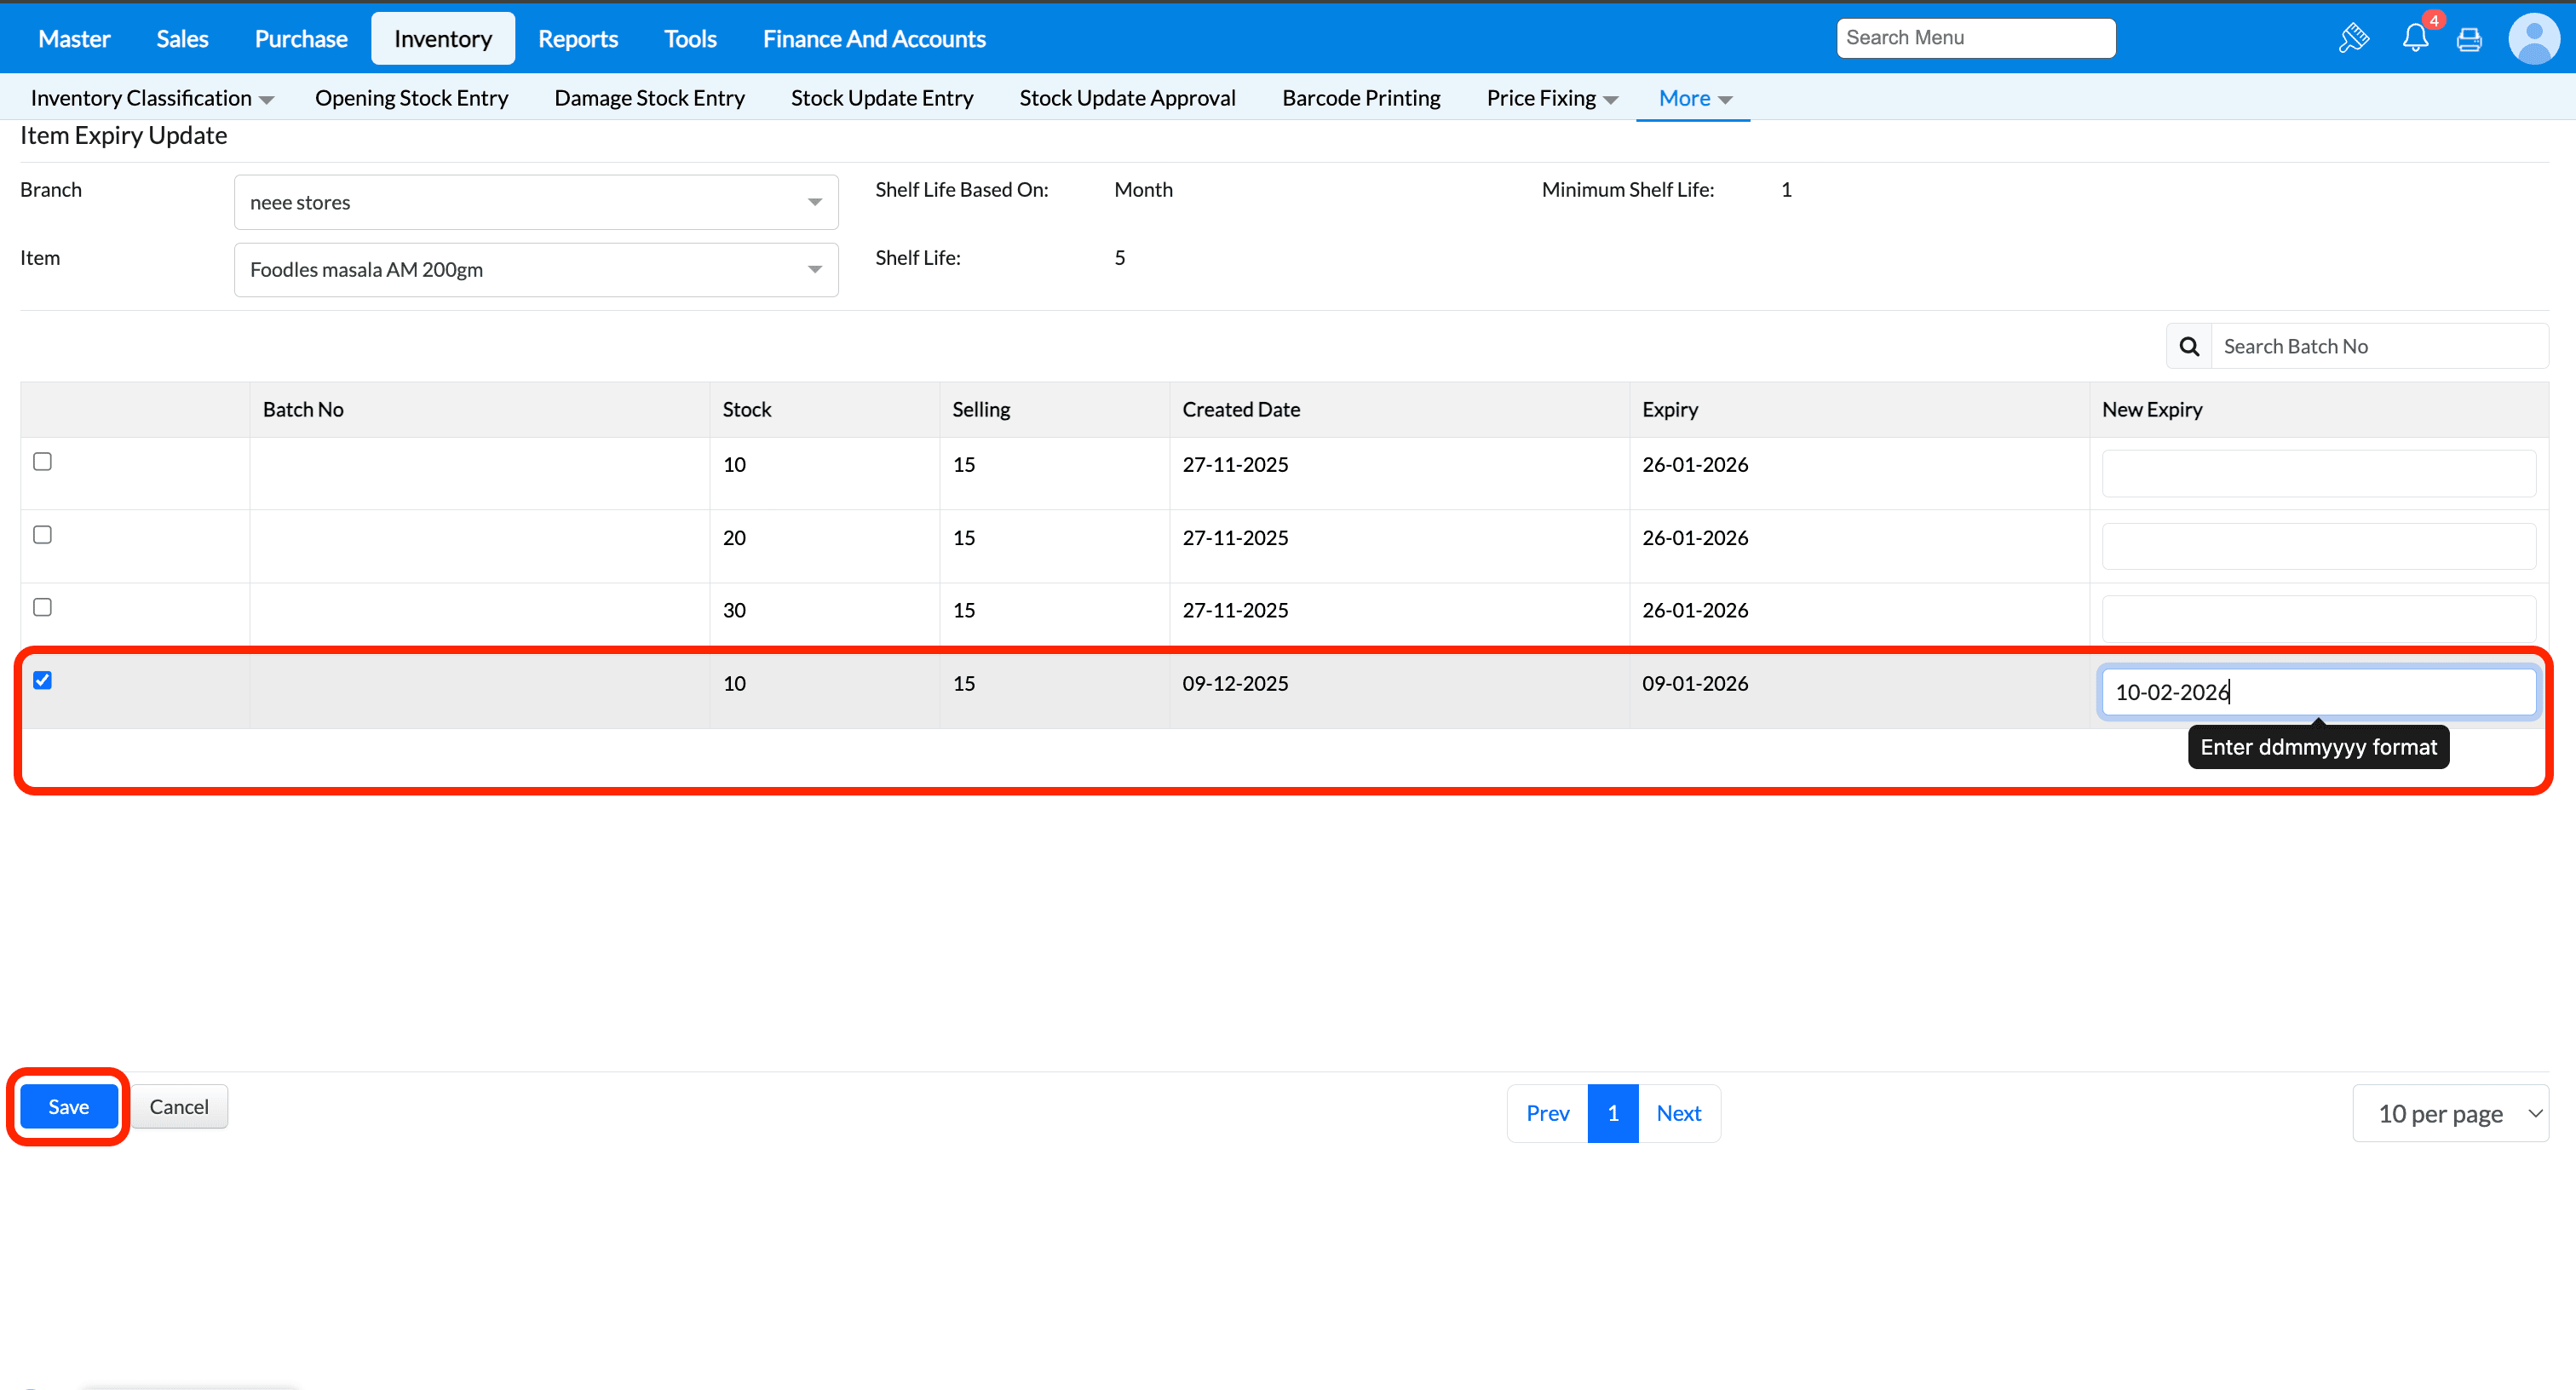Open the user profile avatar
The height and width of the screenshot is (1390, 2576).
point(2533,39)
